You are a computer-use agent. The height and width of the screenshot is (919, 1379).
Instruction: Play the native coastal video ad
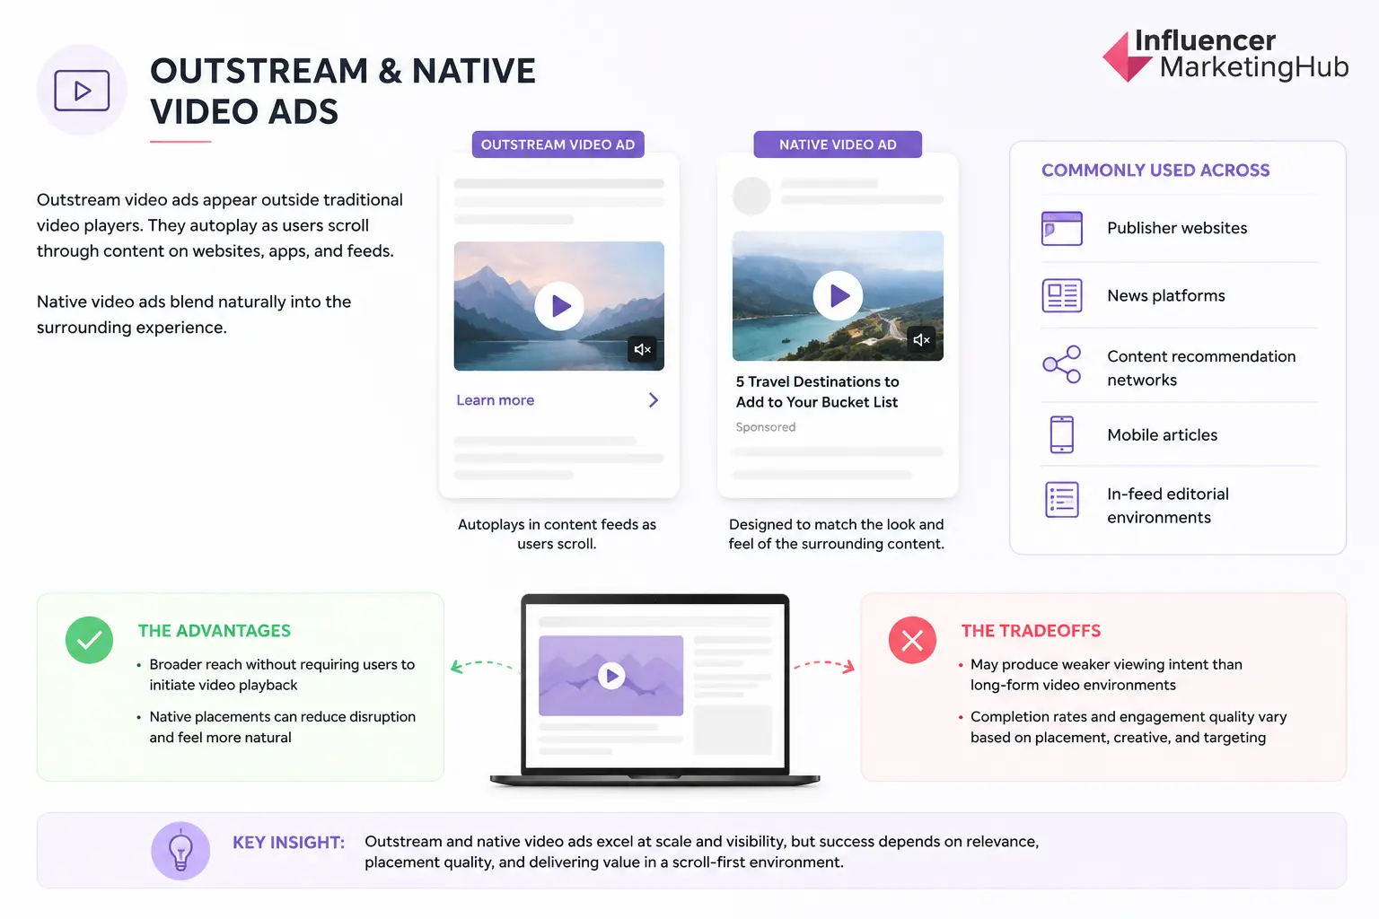click(839, 295)
